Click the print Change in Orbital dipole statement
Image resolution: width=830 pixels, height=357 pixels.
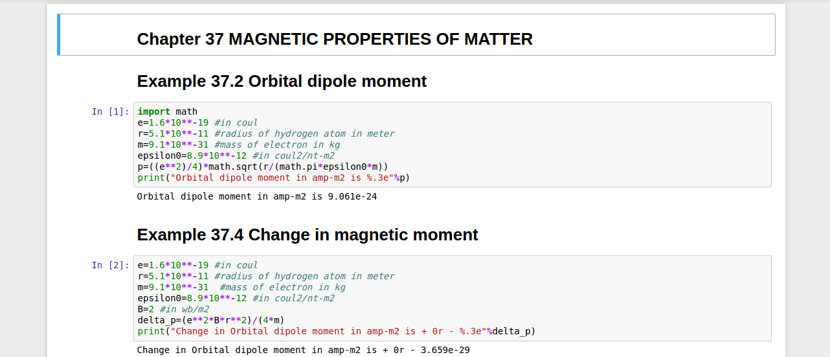(336, 331)
